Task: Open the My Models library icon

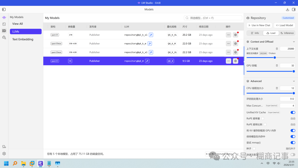Action: coord(4,31)
